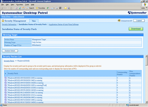This screenshot has width=148, height=107.
Task: Stop page loading with red X icon
Action: point(16,8)
